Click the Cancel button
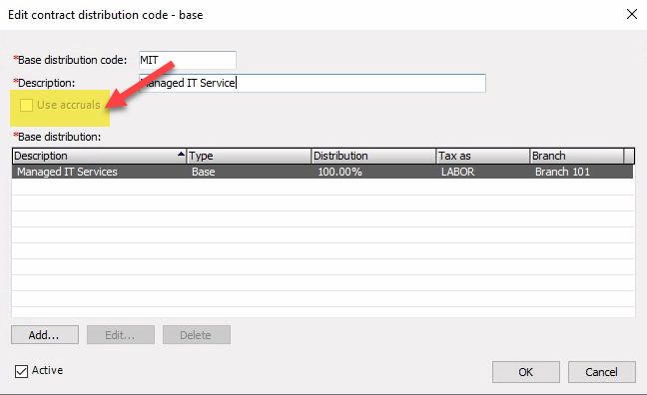 click(602, 372)
